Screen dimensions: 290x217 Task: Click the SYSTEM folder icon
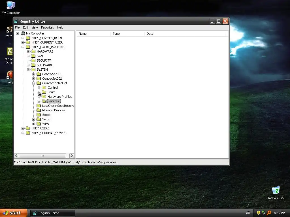click(33, 70)
